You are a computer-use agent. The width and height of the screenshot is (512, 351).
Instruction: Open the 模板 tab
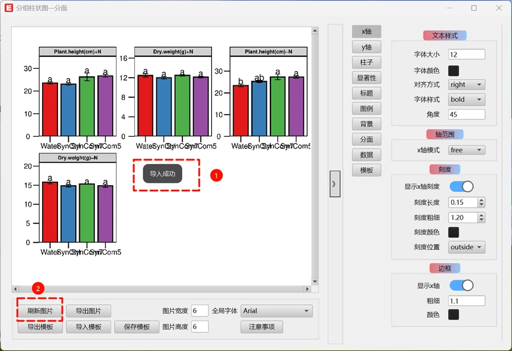click(x=366, y=170)
